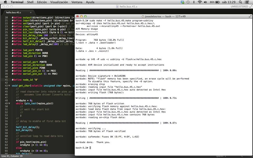Click 'half_bit_delay();' on line 57

click(x=28, y=127)
